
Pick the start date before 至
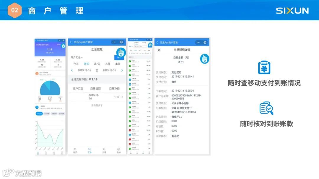pos(84,70)
